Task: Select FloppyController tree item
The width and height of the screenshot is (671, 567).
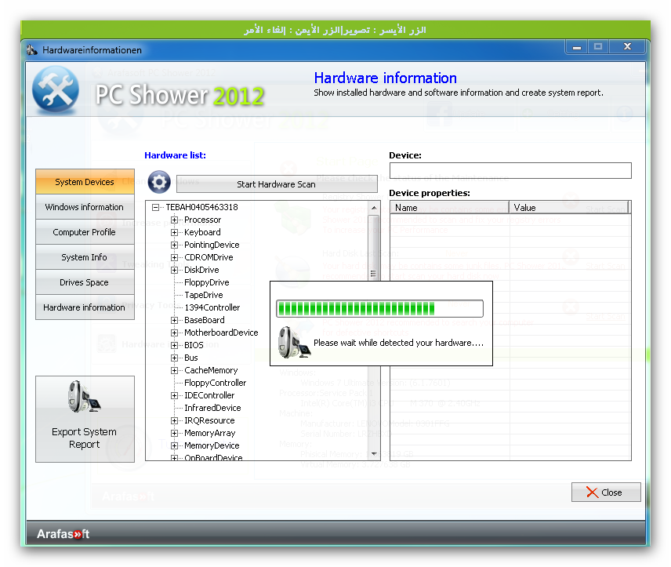Action: (x=216, y=383)
